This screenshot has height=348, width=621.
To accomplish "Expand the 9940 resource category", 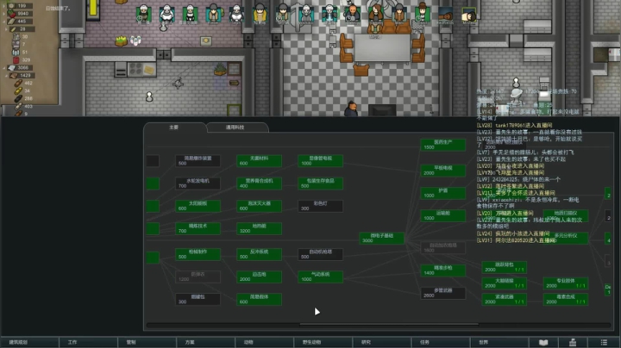I will click(4, 14).
